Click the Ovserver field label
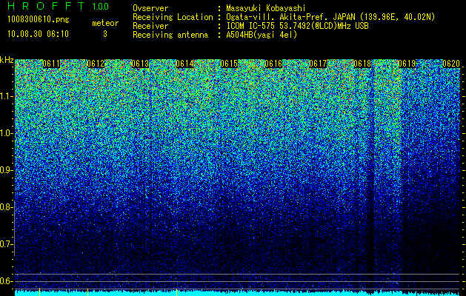 point(150,8)
